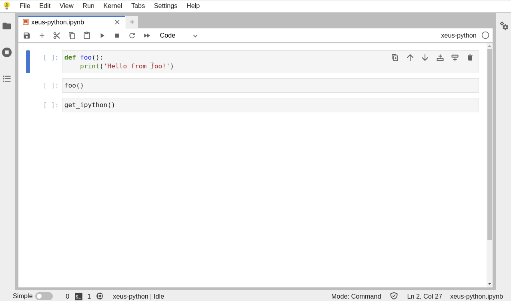Interrupt the kernel with stop icon
Viewport: 511px width, 301px height.
[117, 35]
